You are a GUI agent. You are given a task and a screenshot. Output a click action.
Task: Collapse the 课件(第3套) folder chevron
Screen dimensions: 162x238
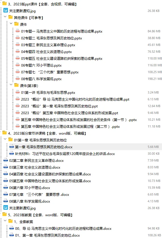pyautogui.click(x=11, y=84)
